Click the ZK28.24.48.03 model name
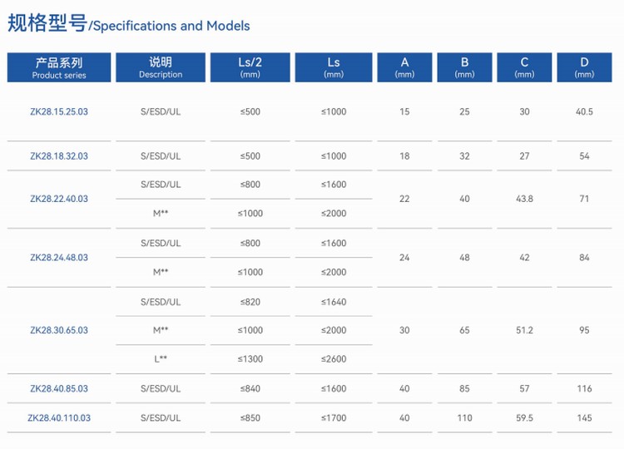 pos(59,258)
